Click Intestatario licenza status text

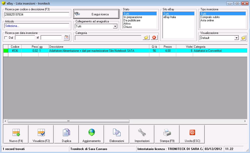[170, 149]
